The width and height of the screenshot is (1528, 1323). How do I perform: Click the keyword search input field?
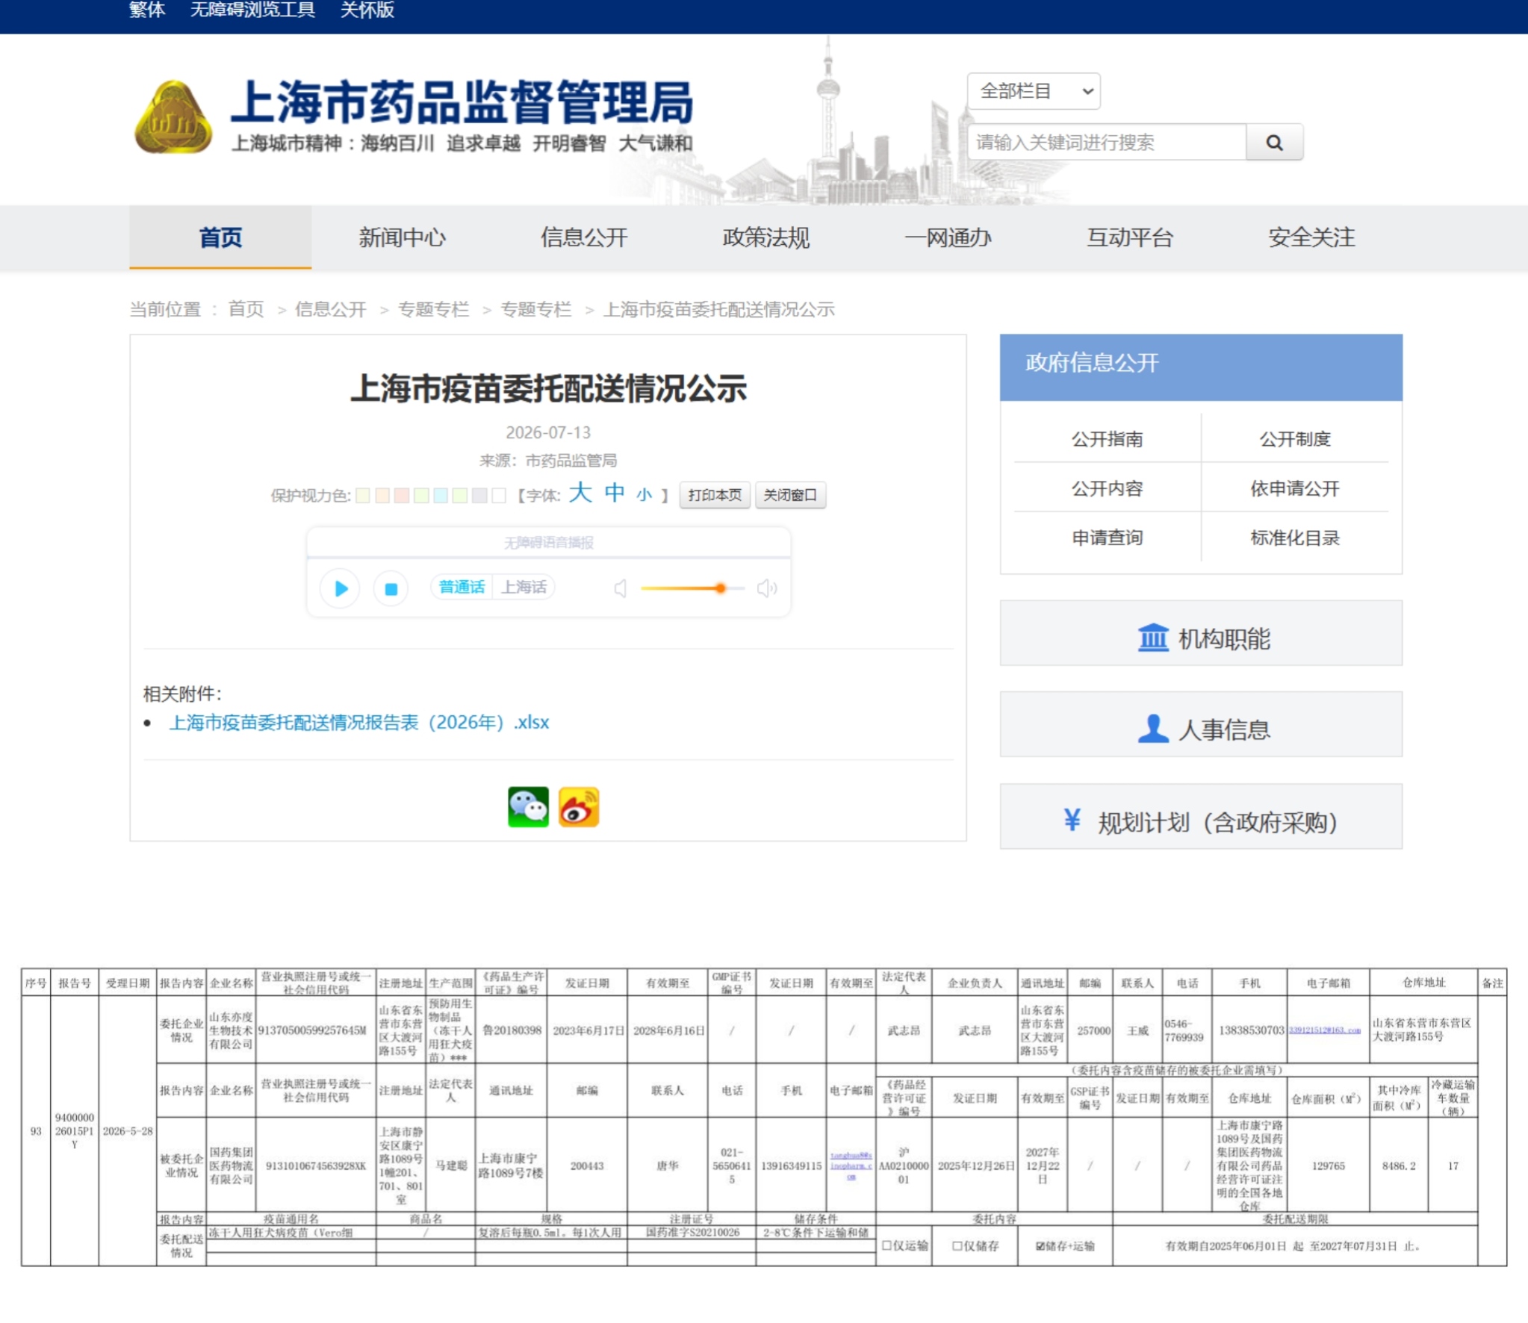point(1107,142)
